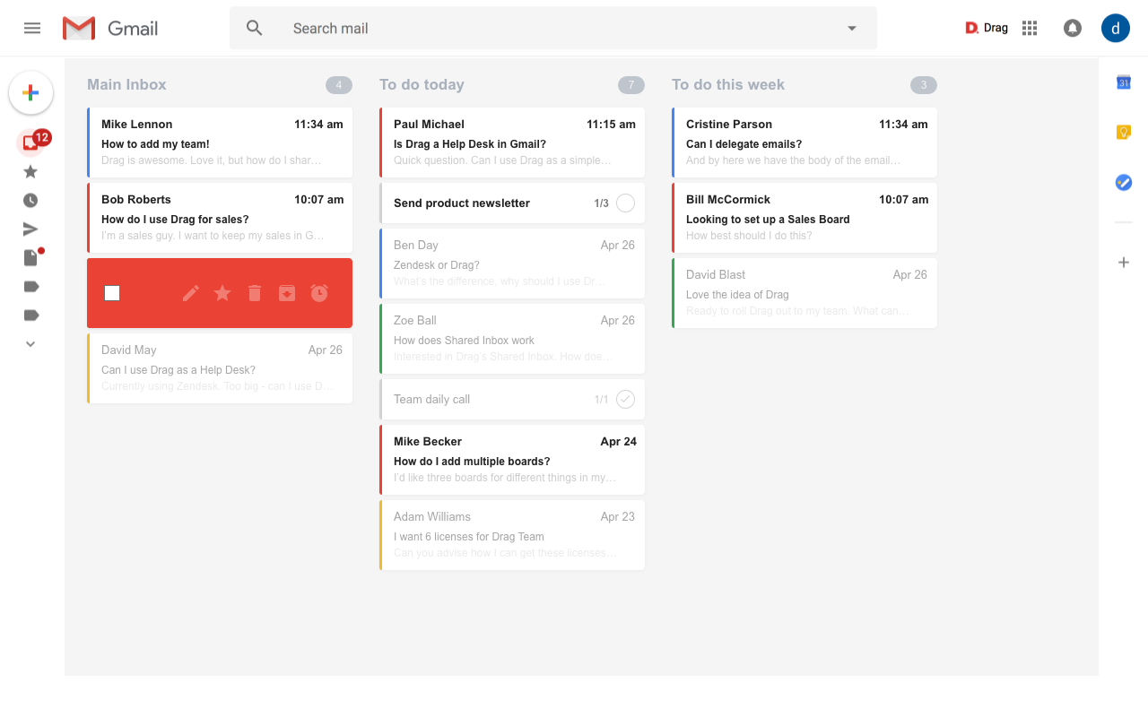Compose a new email with plus button
Screen dimensions: 1148x717
tap(30, 92)
